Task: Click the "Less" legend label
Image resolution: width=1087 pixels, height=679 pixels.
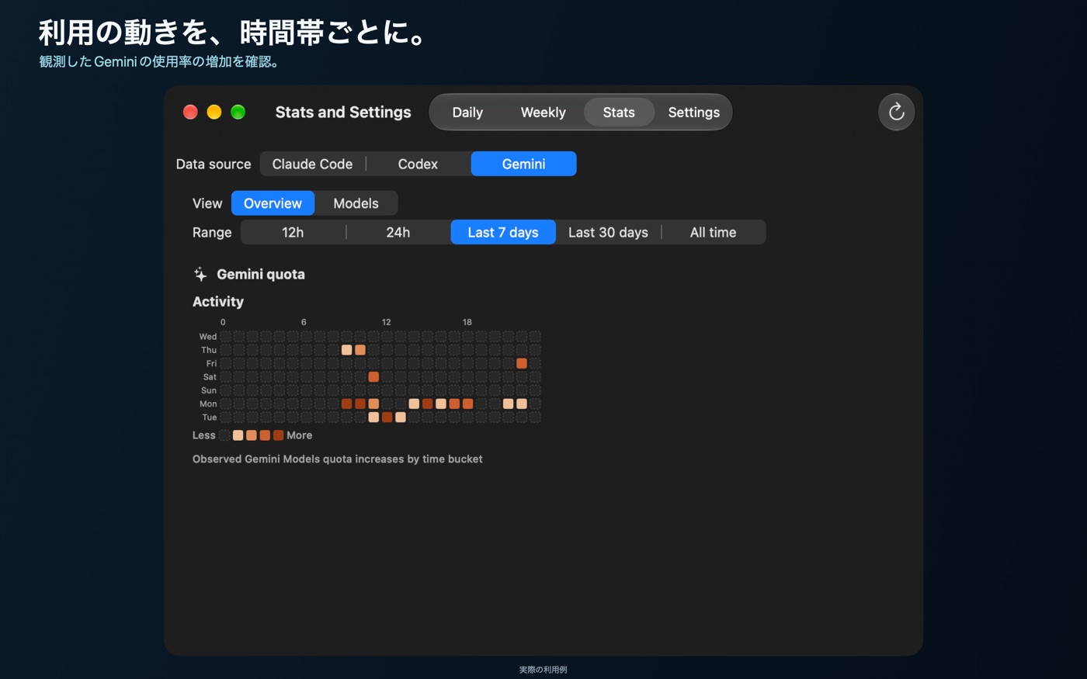Action: coord(204,435)
